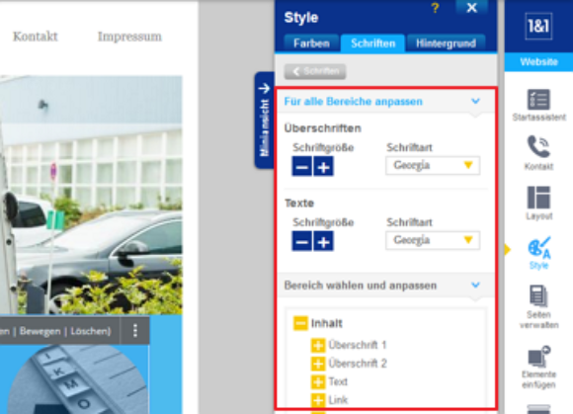Open the Überschriften Schriftart dropdown
The image size is (573, 414).
tap(433, 166)
